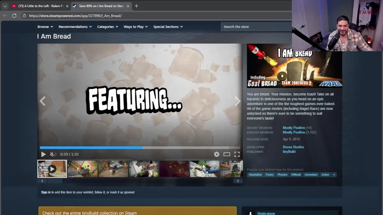The height and width of the screenshot is (215, 383).
Task: Toggle theater mode for the video
Action: pos(227,154)
